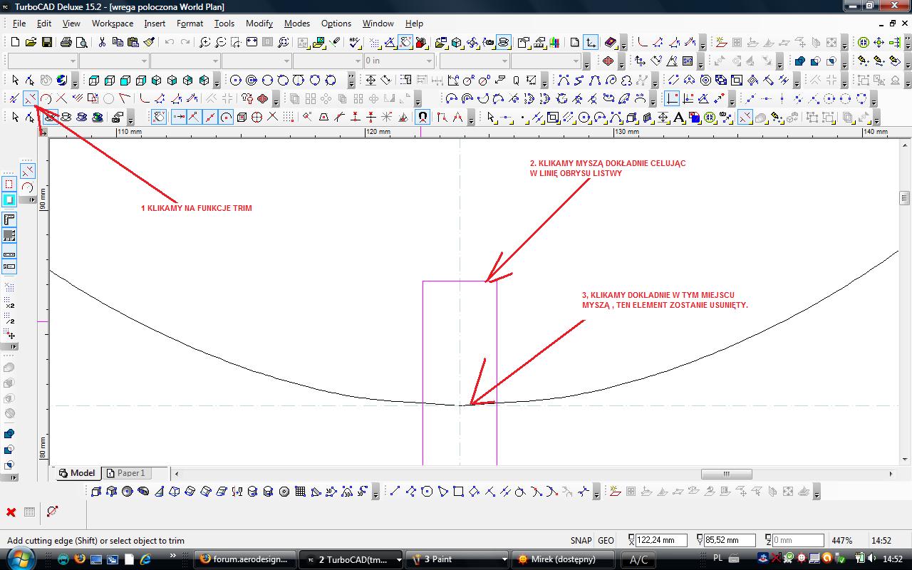
Task: Select the Trim tool in the modify toolbar
Action: coord(30,98)
